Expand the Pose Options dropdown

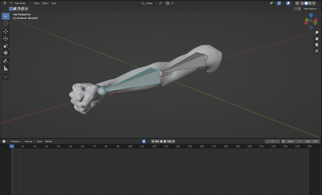click(x=310, y=9)
